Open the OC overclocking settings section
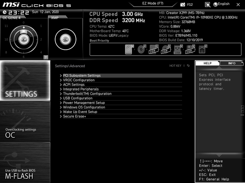 coord(25,122)
